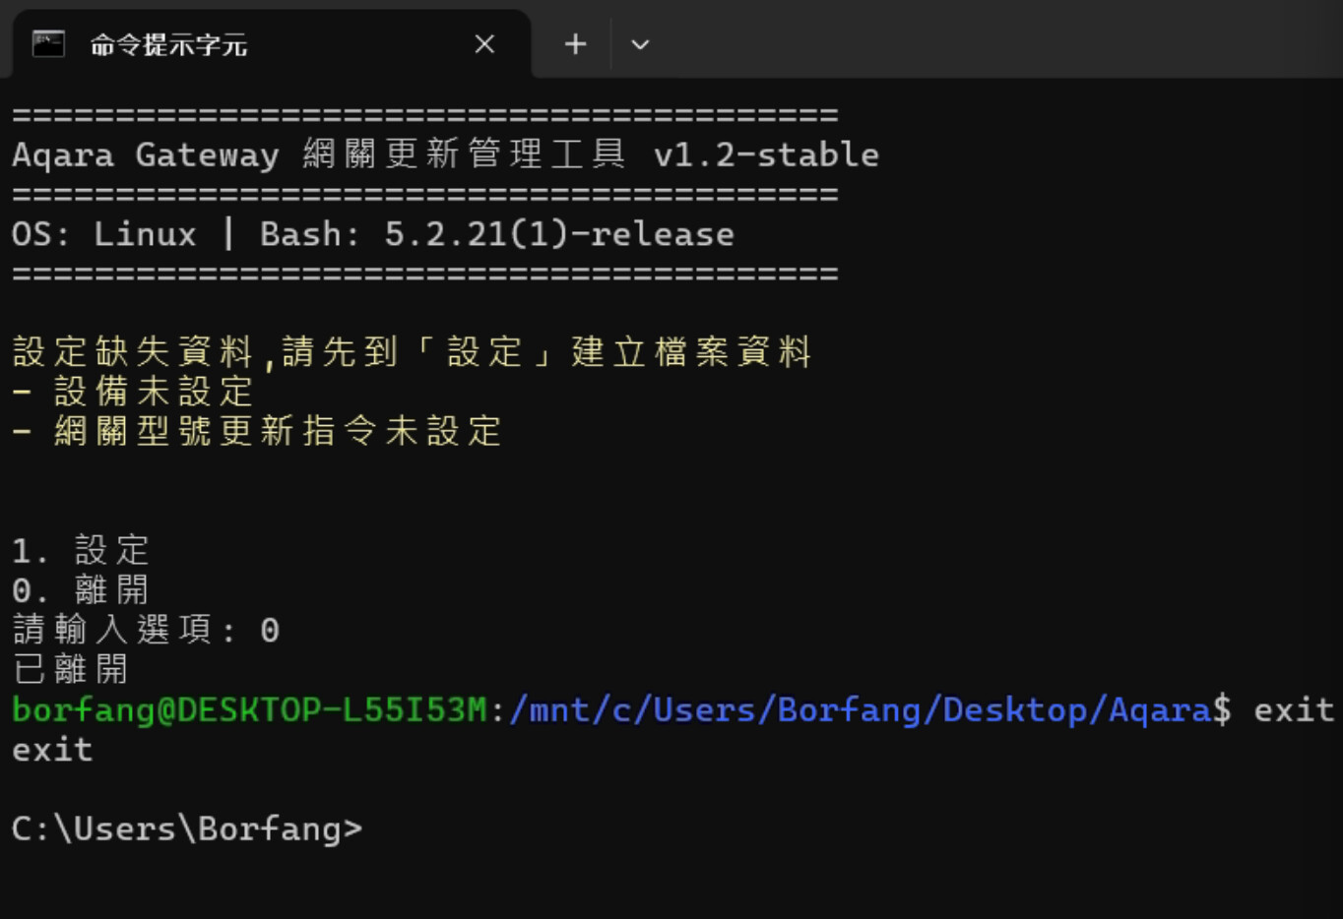Click the "1. 設定" menu option
The image size is (1343, 919).
81,550
